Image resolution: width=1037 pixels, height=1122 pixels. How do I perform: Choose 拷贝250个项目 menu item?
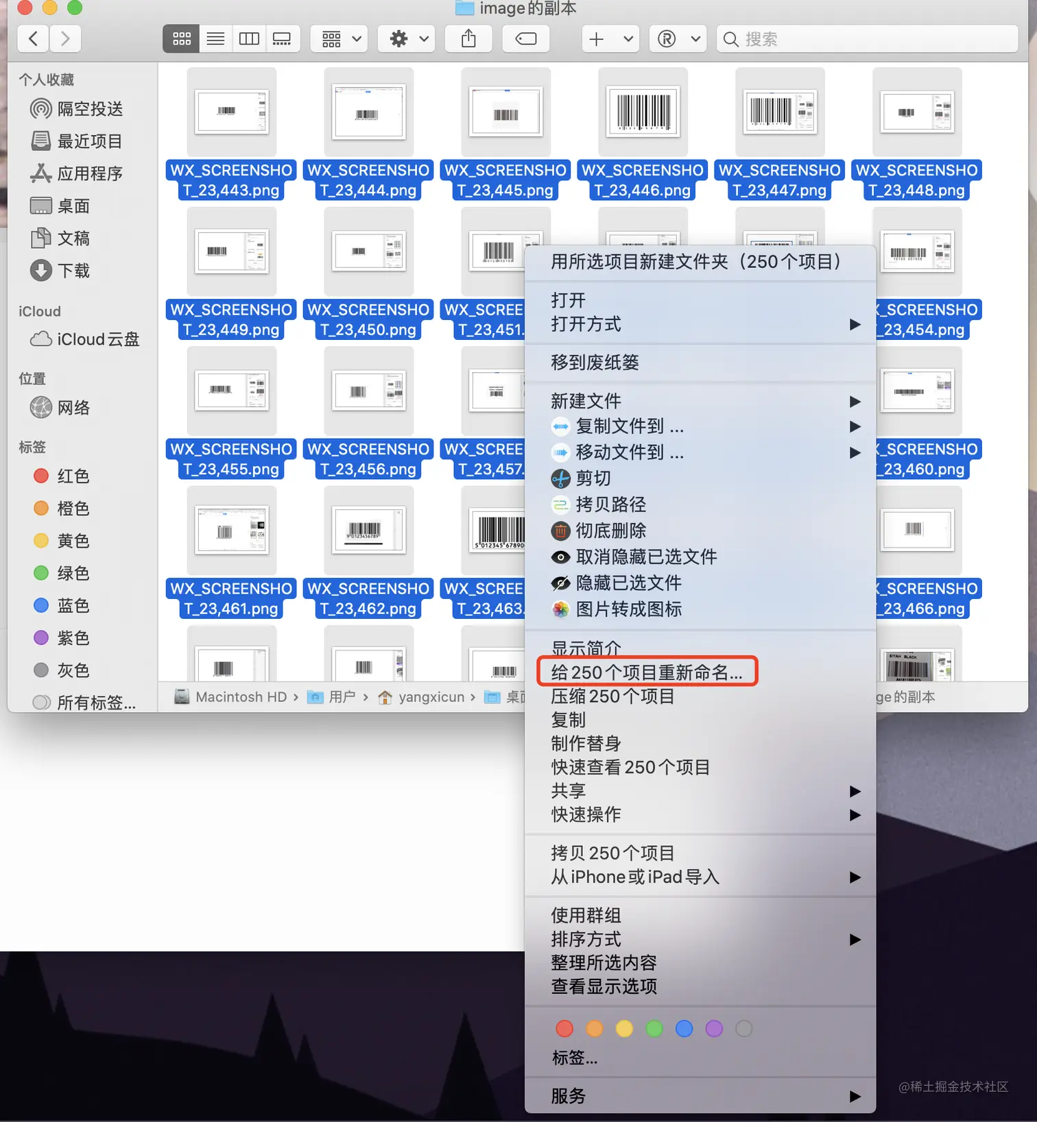click(x=700, y=853)
